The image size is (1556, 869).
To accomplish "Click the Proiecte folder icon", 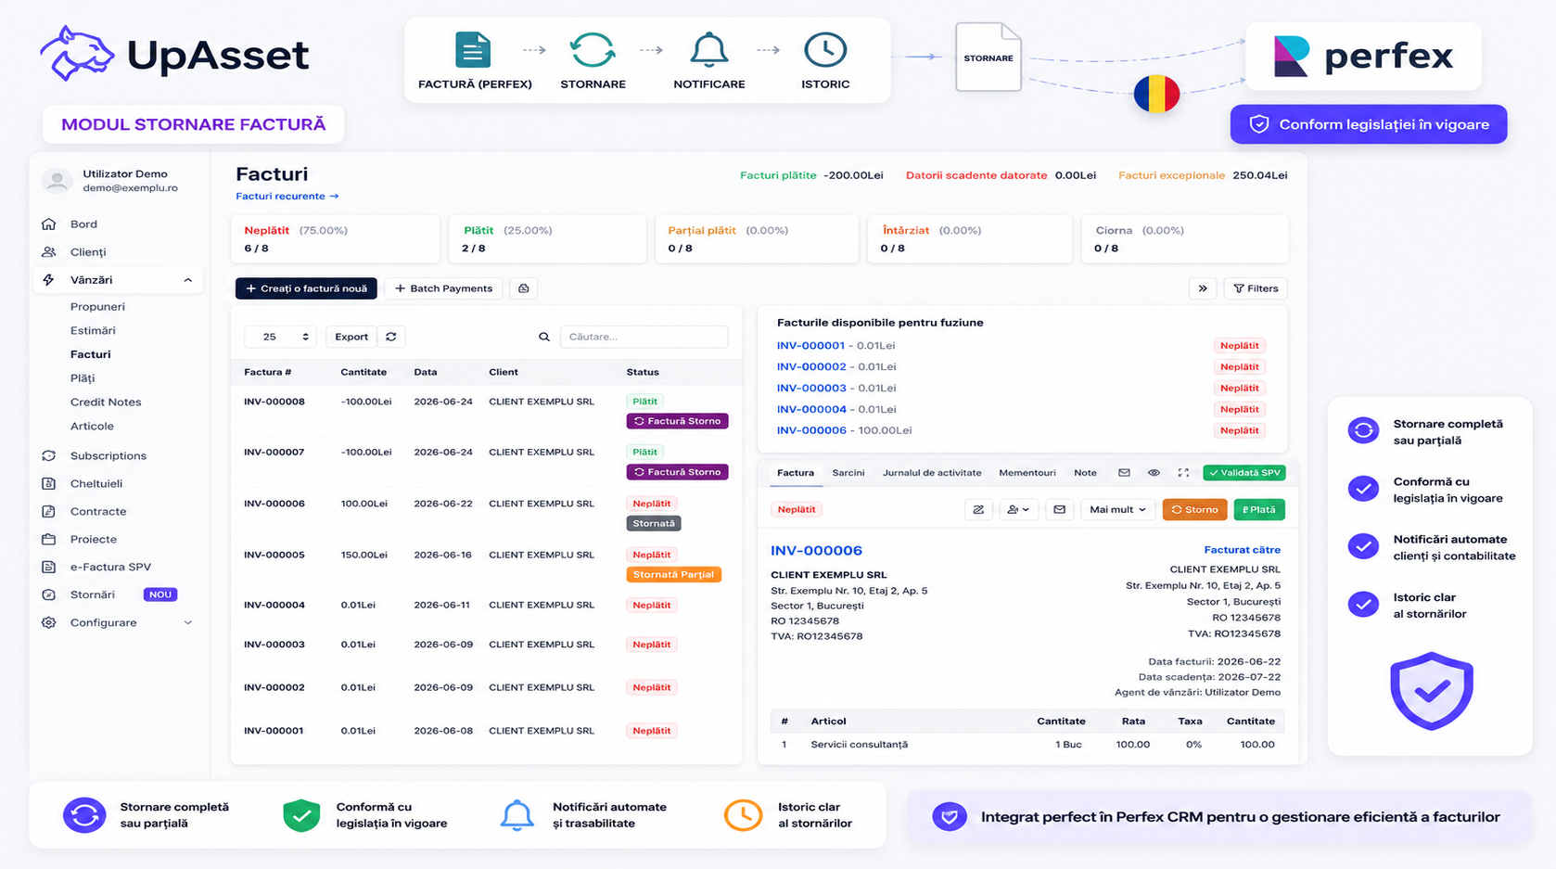I will tap(49, 540).
